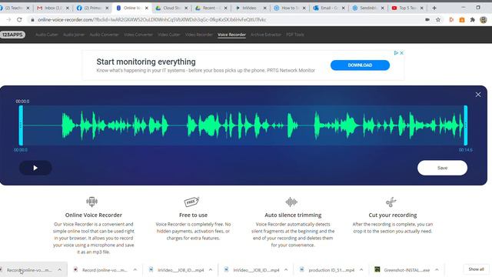Expand options for production ID mp4 download
The width and height of the screenshot is (492, 277).
click(361, 270)
